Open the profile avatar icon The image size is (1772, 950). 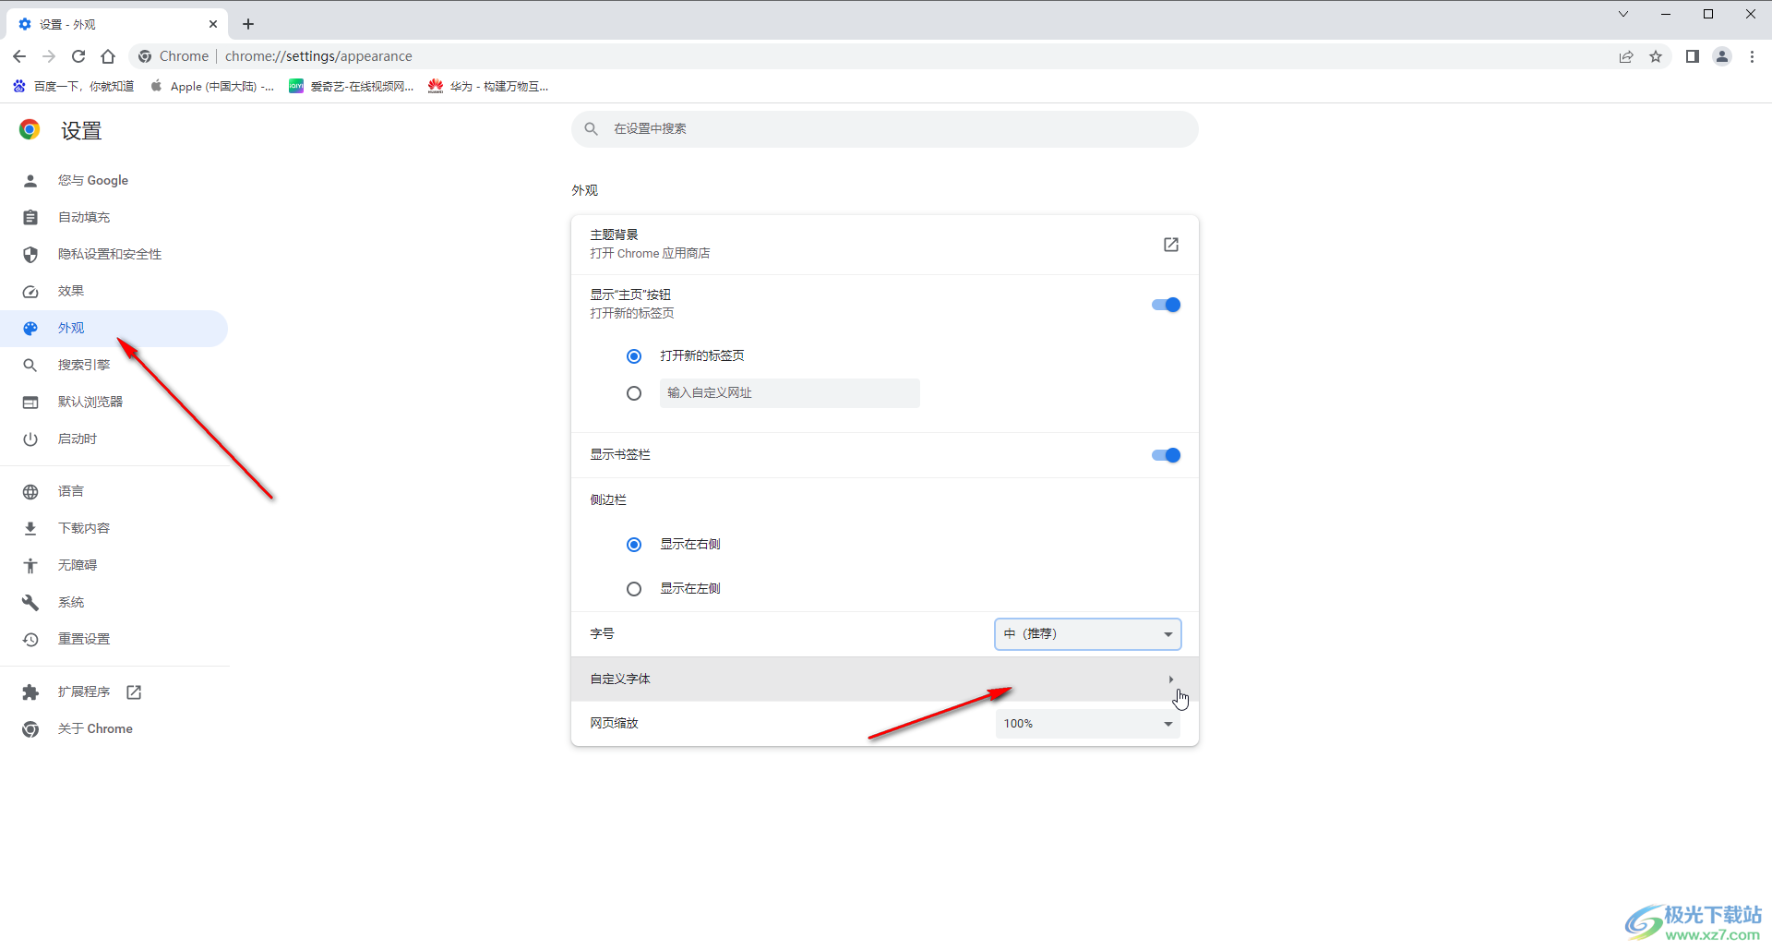(1722, 56)
